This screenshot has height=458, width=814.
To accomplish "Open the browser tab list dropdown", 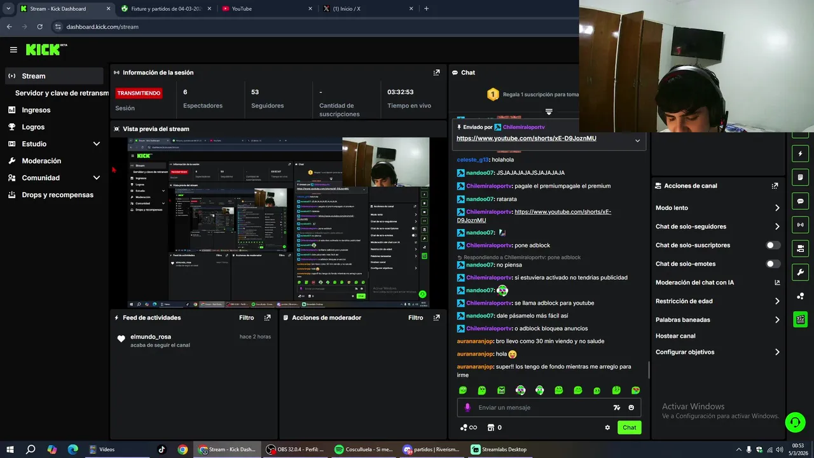I will click(8, 8).
